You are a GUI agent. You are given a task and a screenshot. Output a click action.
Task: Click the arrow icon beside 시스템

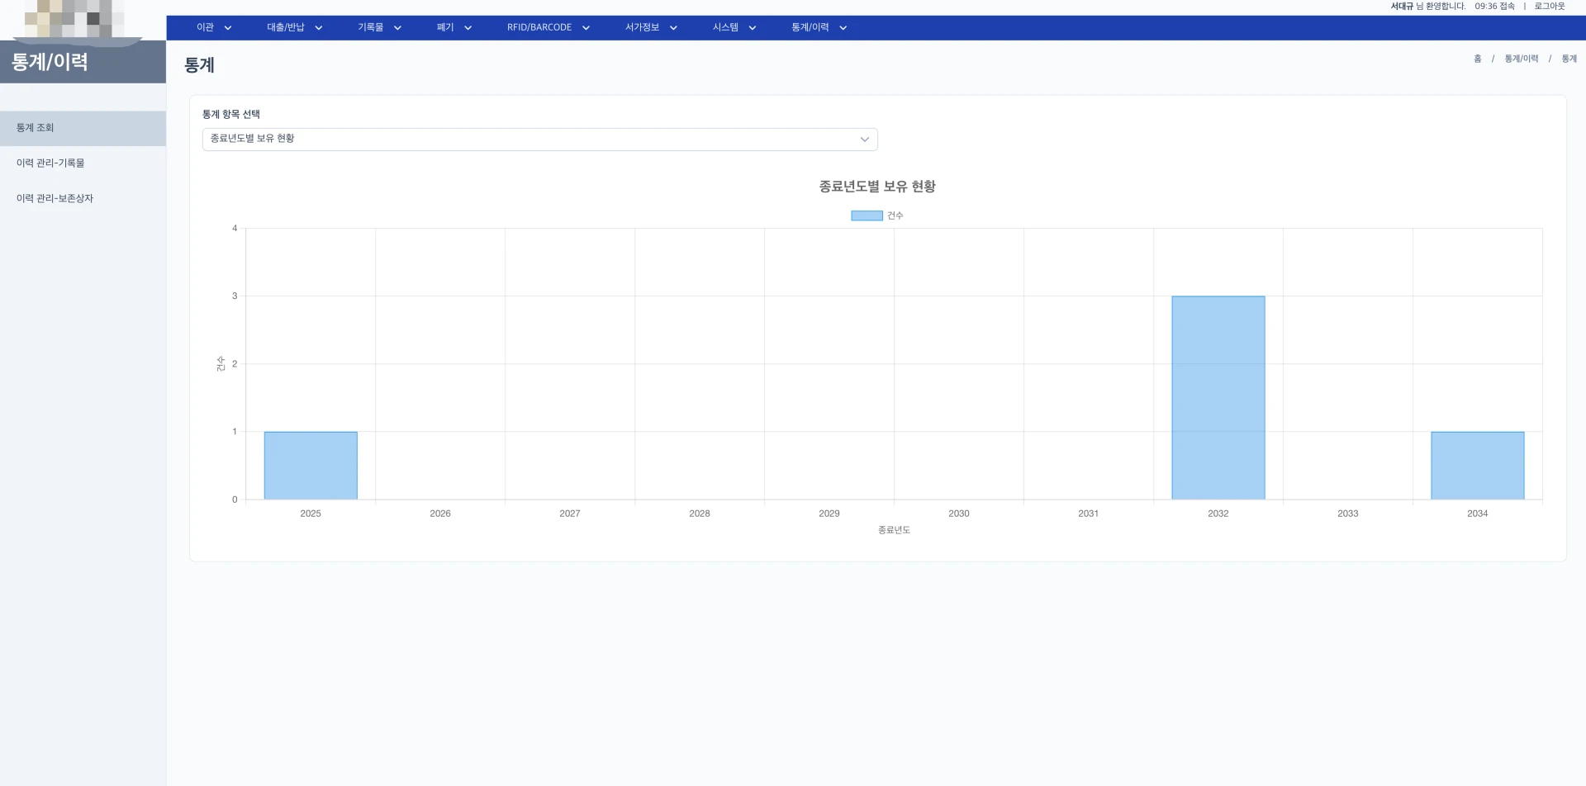click(753, 28)
